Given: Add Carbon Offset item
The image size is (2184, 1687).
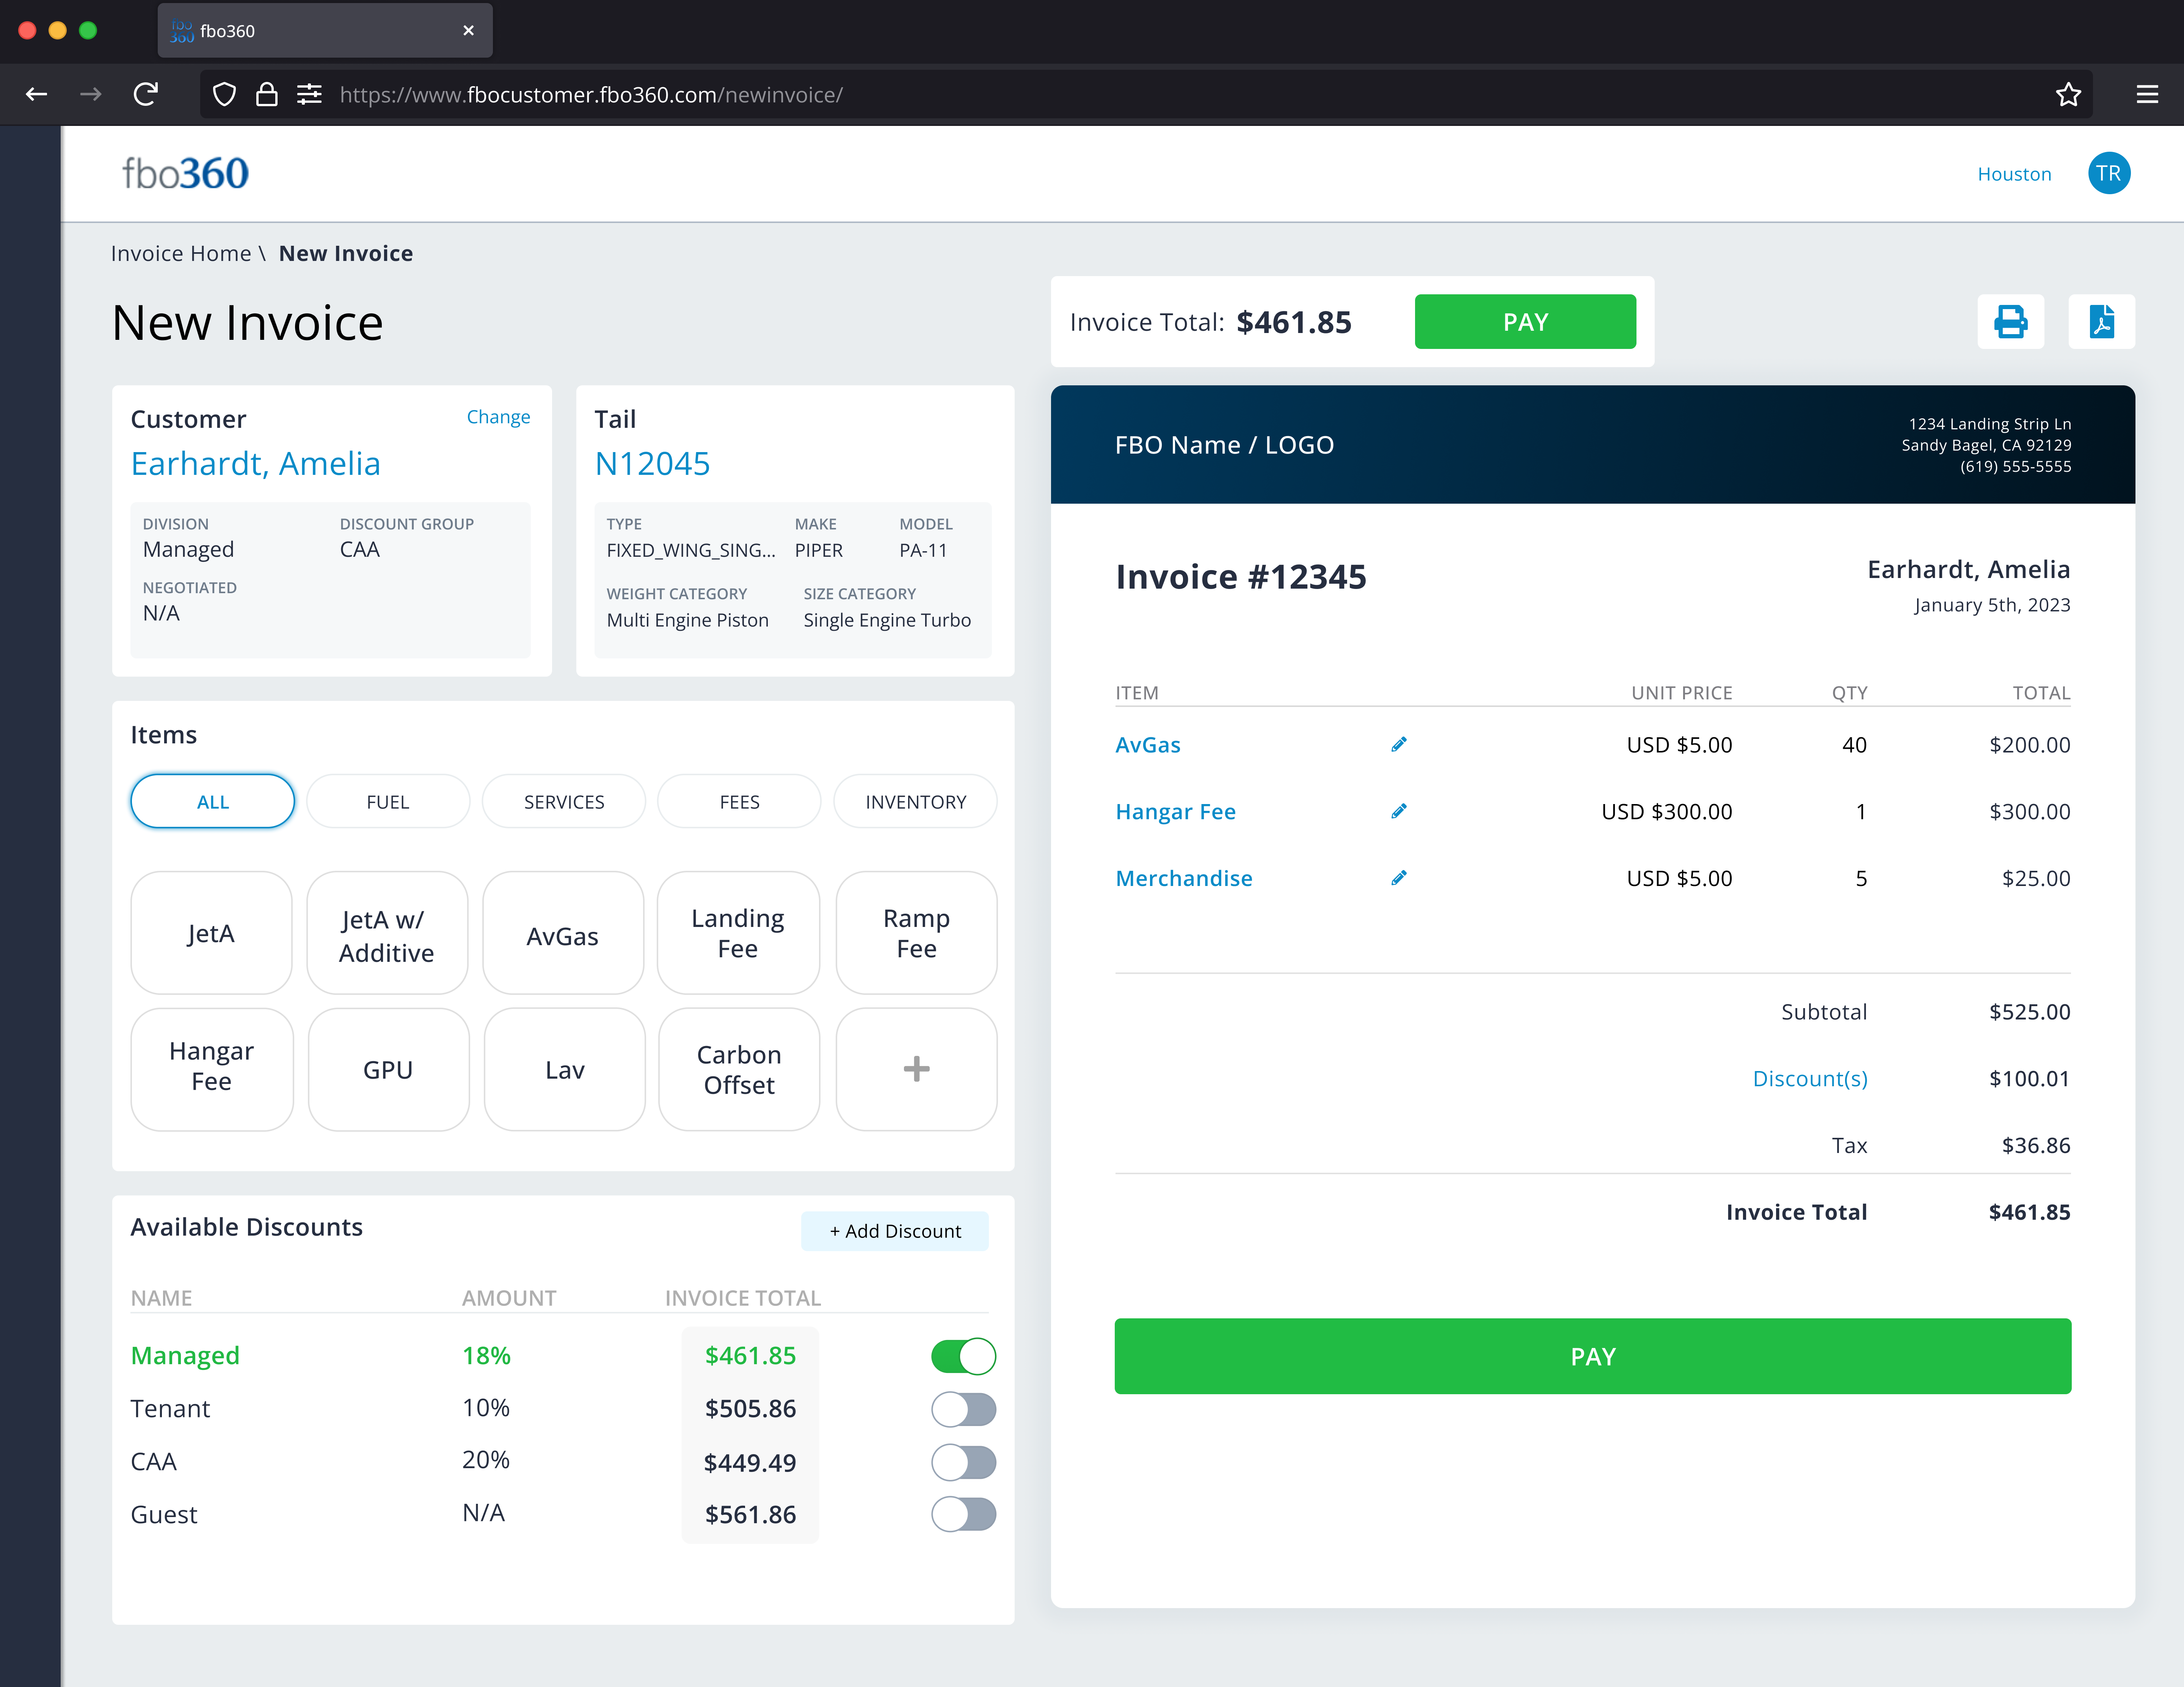Looking at the screenshot, I should [x=739, y=1069].
